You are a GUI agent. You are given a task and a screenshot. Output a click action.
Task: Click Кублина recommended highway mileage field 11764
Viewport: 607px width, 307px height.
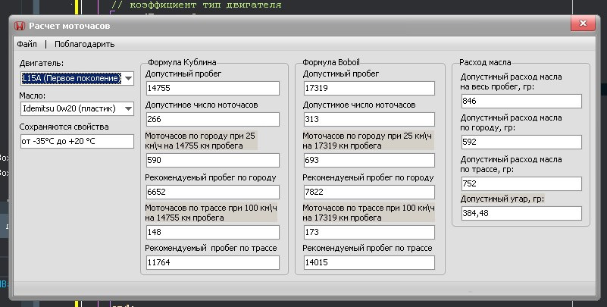pos(212,262)
